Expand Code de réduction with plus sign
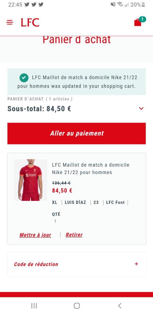Image resolution: width=153 pixels, height=315 pixels. pos(136,264)
